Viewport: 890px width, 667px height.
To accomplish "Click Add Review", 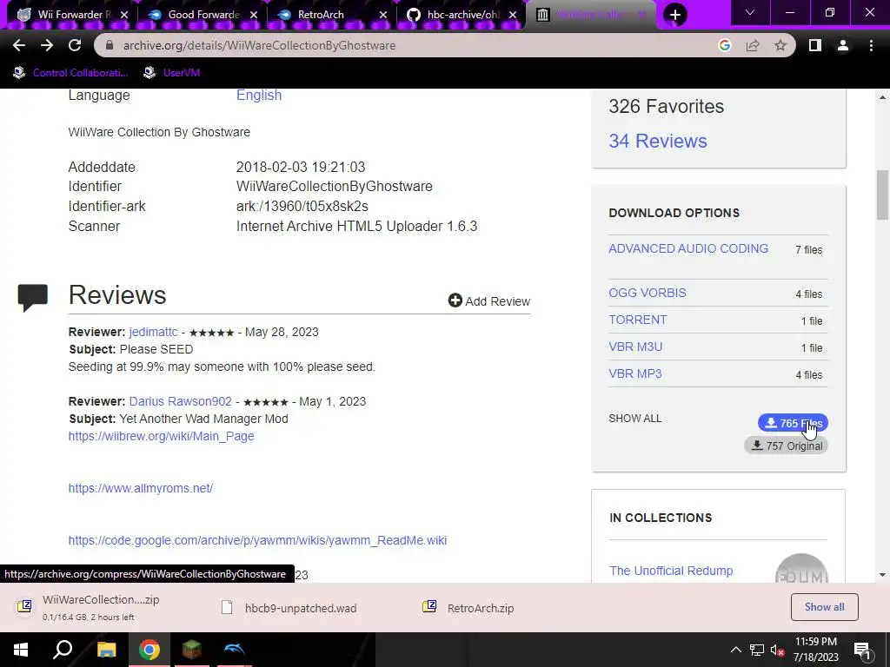I will pos(489,301).
